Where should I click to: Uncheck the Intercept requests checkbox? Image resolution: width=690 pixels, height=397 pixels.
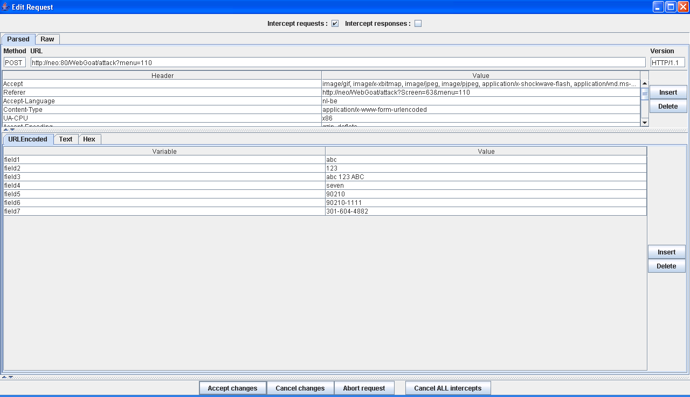tap(335, 24)
